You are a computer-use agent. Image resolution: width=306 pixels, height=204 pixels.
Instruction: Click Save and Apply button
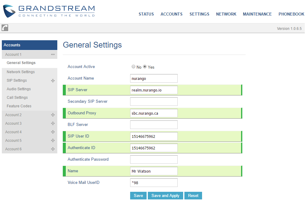click(x=165, y=195)
